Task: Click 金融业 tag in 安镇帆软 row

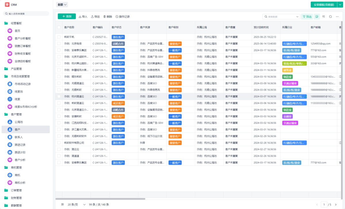Action: click(x=287, y=117)
